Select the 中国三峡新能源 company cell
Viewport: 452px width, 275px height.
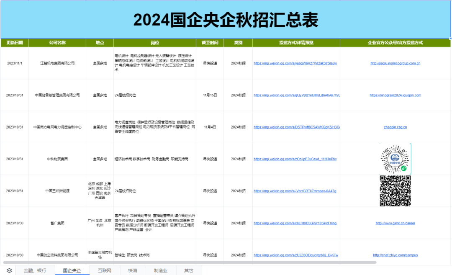[57, 191]
